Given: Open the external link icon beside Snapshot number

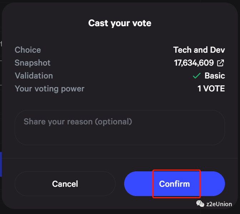Looking at the screenshot, I should [x=221, y=63].
